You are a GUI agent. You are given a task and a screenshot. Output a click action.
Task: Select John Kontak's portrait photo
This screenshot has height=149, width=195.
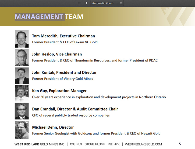click(x=22, y=75)
